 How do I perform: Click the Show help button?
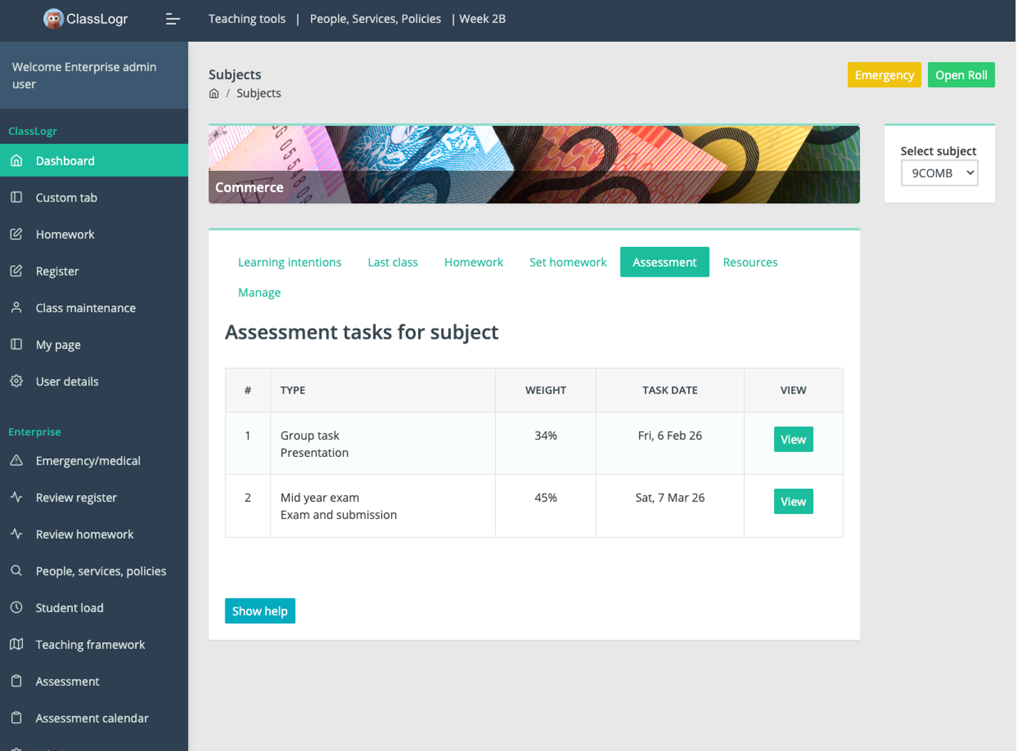[260, 611]
